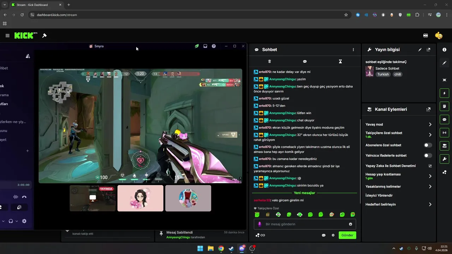Viewport: 452px width, 254px height.
Task: Select the pencil icon in right sidebar
Action: coord(444,63)
